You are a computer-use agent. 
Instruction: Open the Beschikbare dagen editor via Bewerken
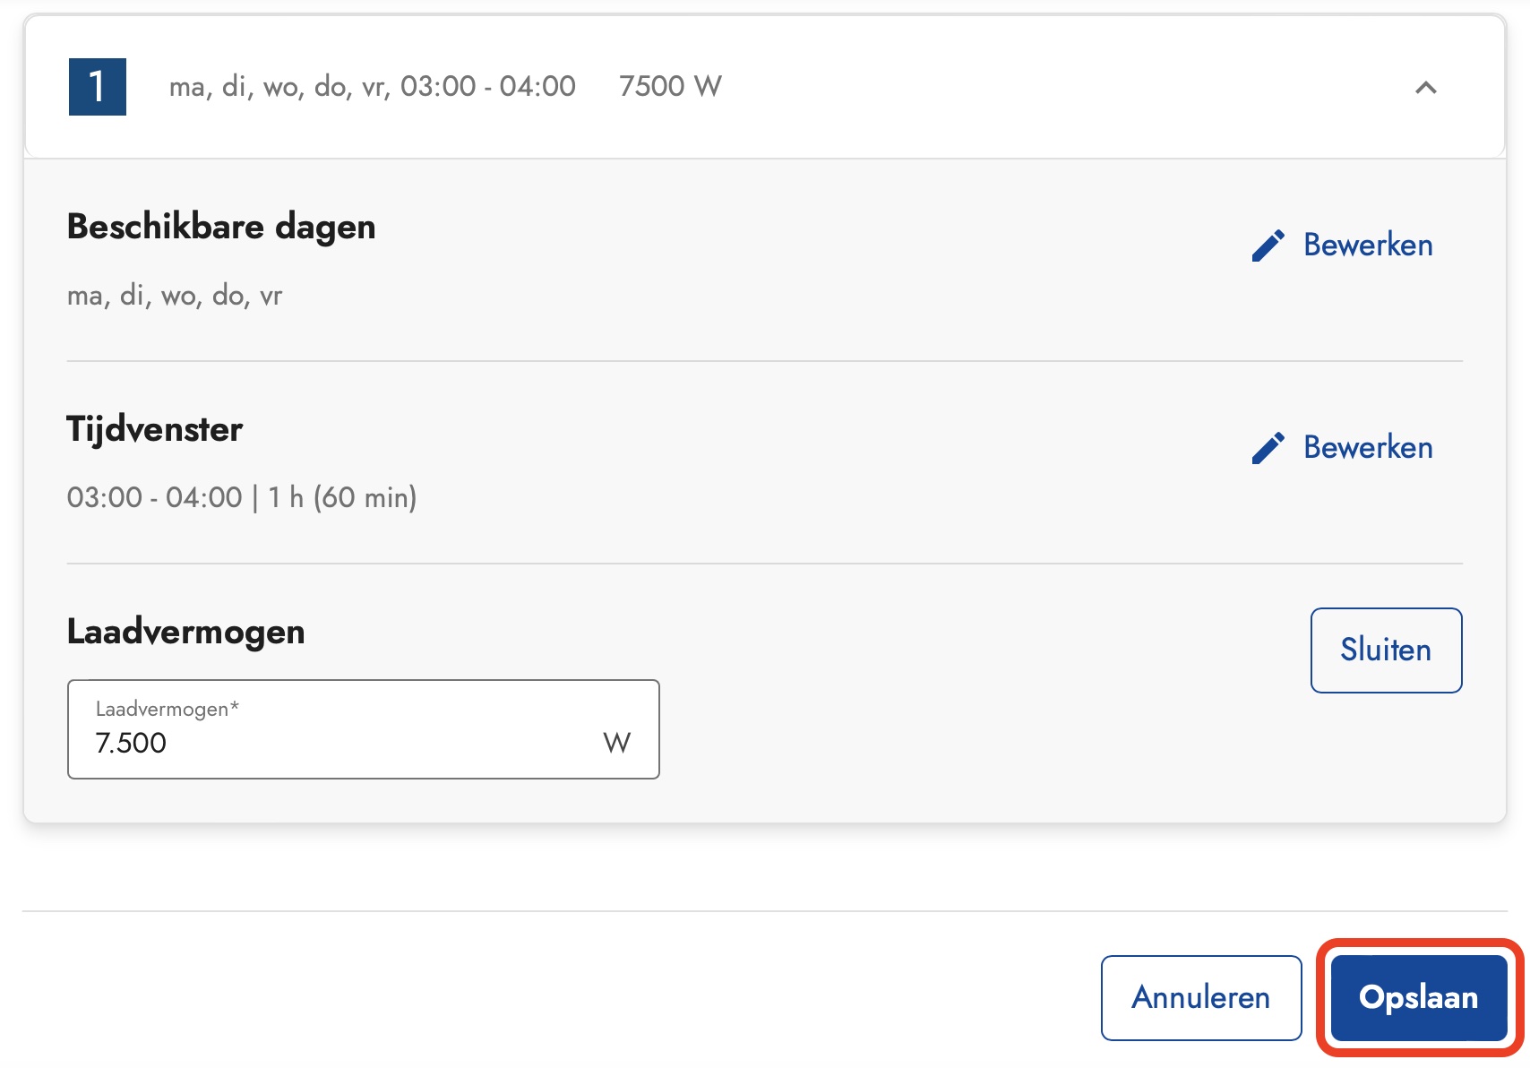1366,245
